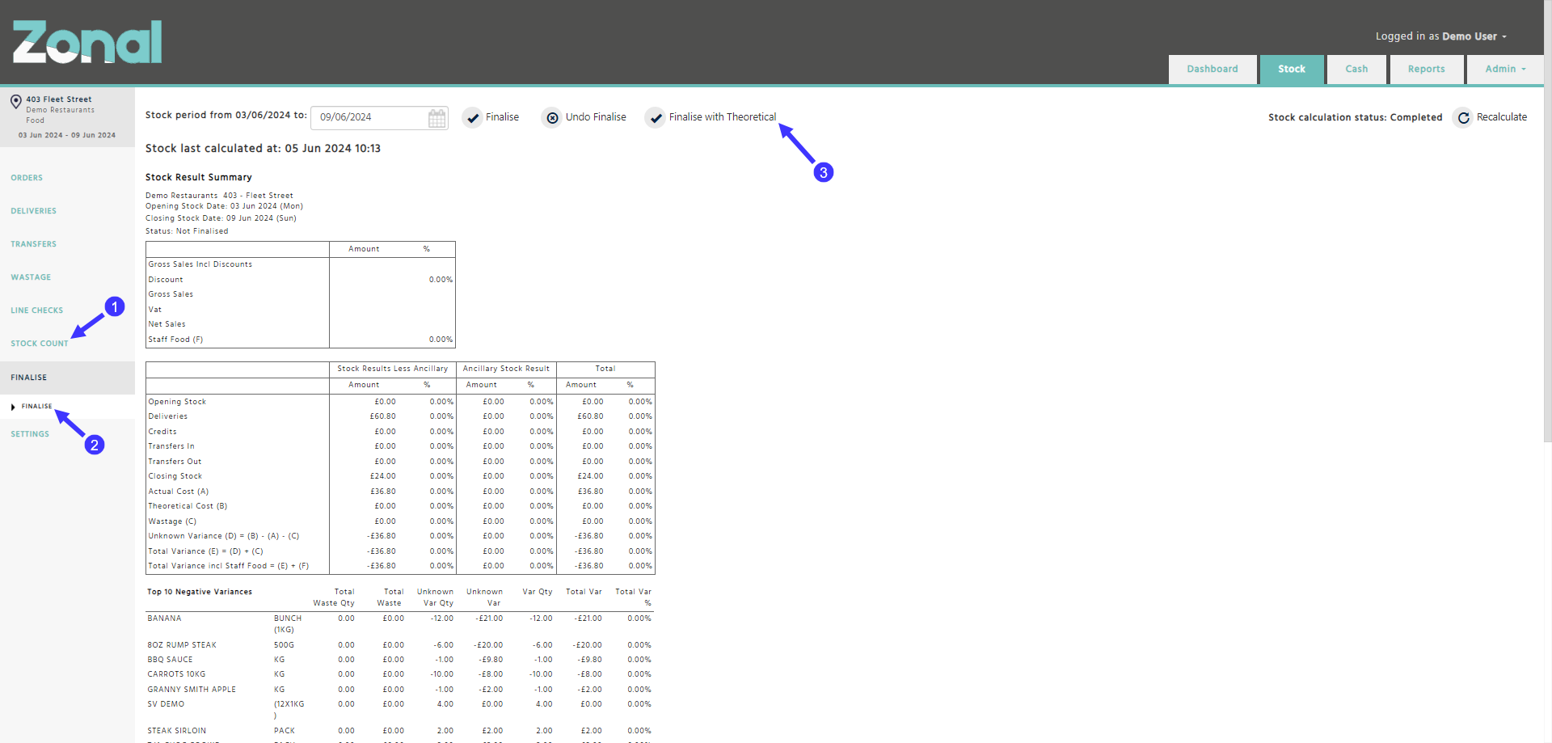Image resolution: width=1552 pixels, height=743 pixels.
Task: Click the Closing Stock row label
Action: pyautogui.click(x=175, y=476)
